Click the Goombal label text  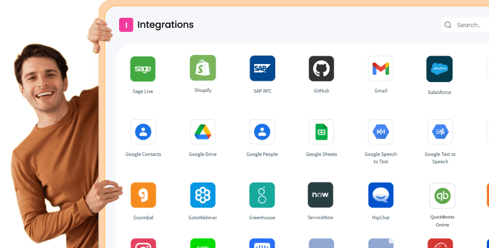click(x=143, y=218)
